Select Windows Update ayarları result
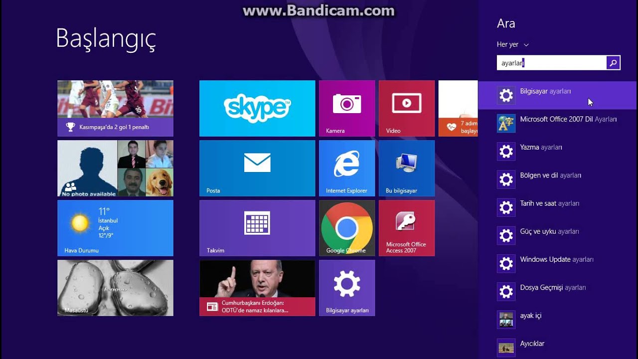The width and height of the screenshot is (638, 359). click(558, 263)
